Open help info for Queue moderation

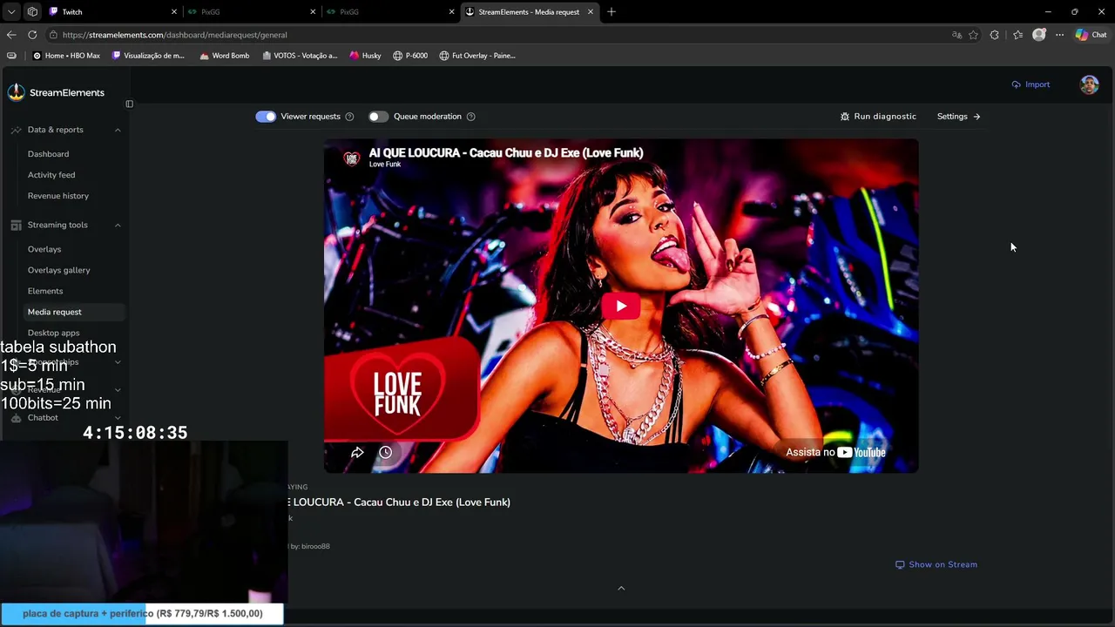470,117
